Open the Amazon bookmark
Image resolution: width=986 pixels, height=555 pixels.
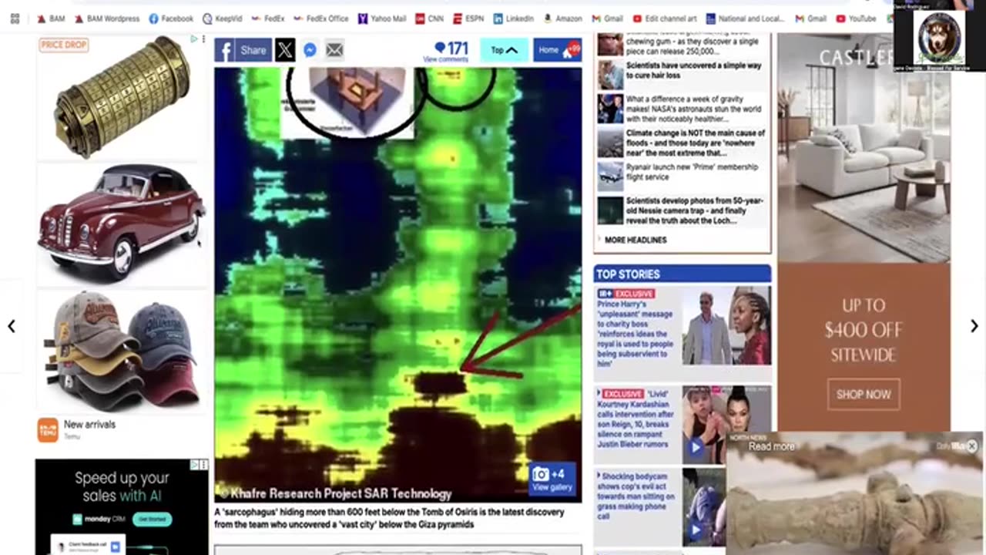coord(562,18)
